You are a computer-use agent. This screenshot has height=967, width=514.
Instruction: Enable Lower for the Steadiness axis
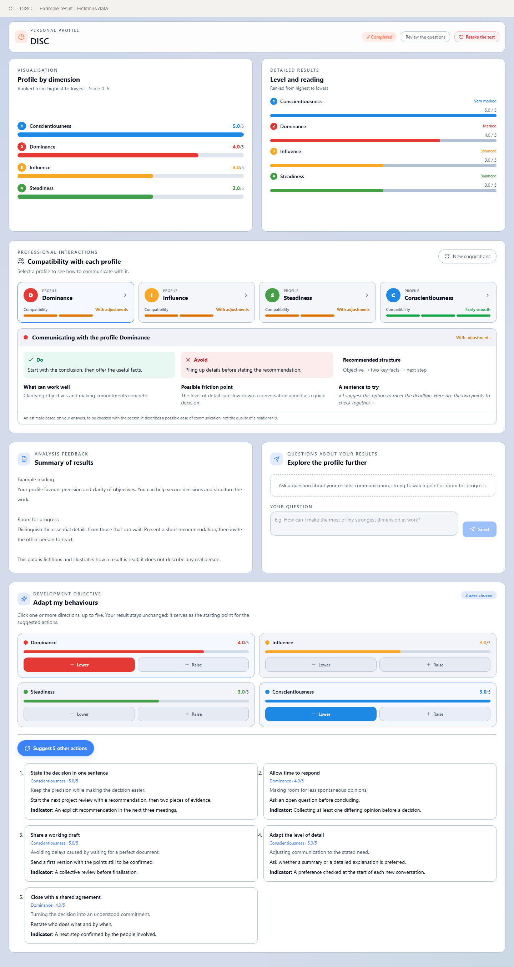click(79, 714)
